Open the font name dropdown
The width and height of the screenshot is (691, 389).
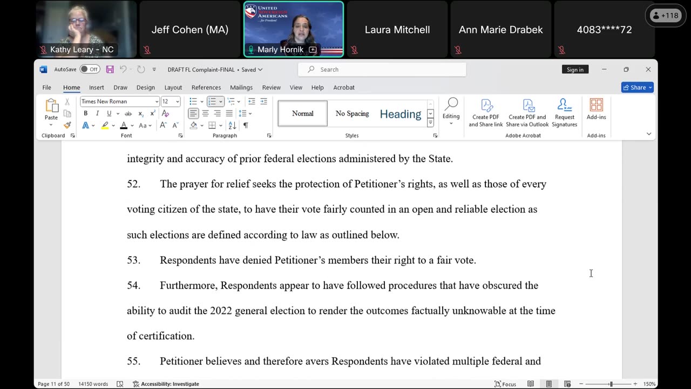pos(157,102)
